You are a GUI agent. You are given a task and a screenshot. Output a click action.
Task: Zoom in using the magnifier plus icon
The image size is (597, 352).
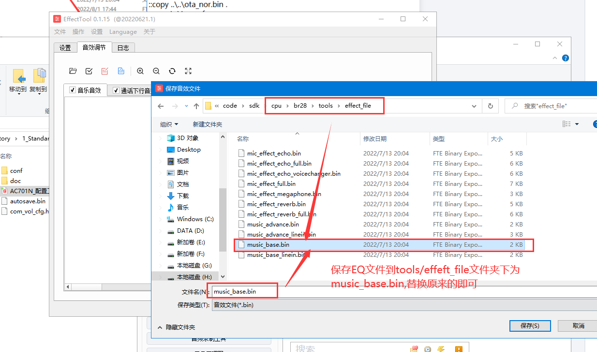point(140,71)
